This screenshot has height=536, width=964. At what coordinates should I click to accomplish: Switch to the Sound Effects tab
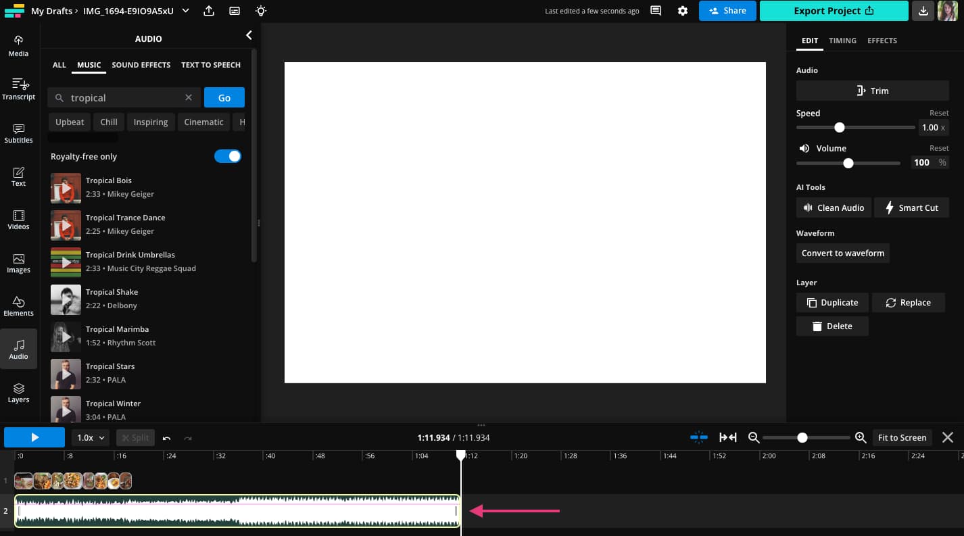tap(141, 65)
